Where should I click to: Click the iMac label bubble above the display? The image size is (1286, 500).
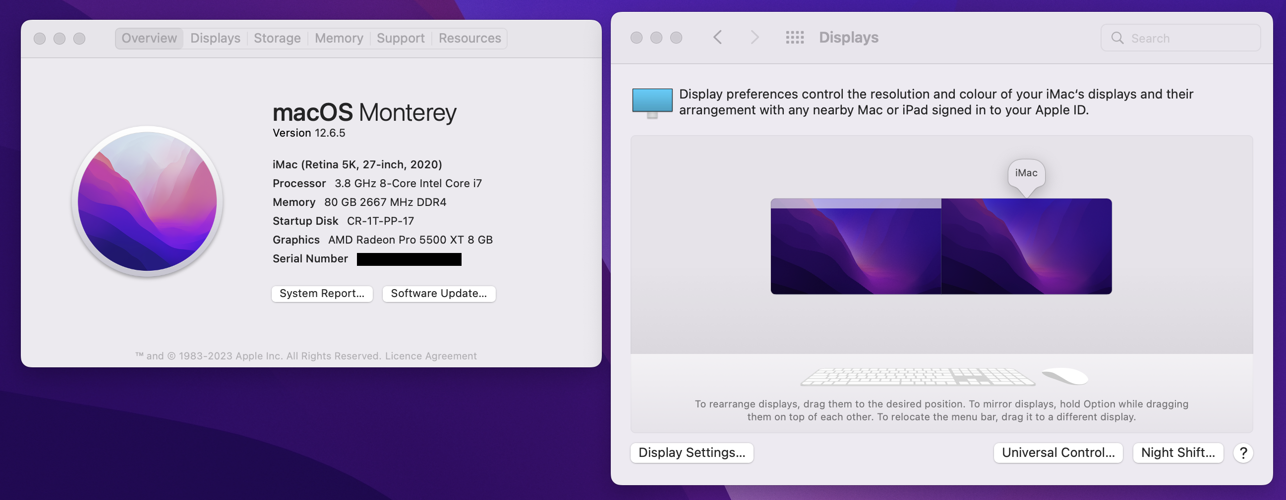pos(1026,173)
